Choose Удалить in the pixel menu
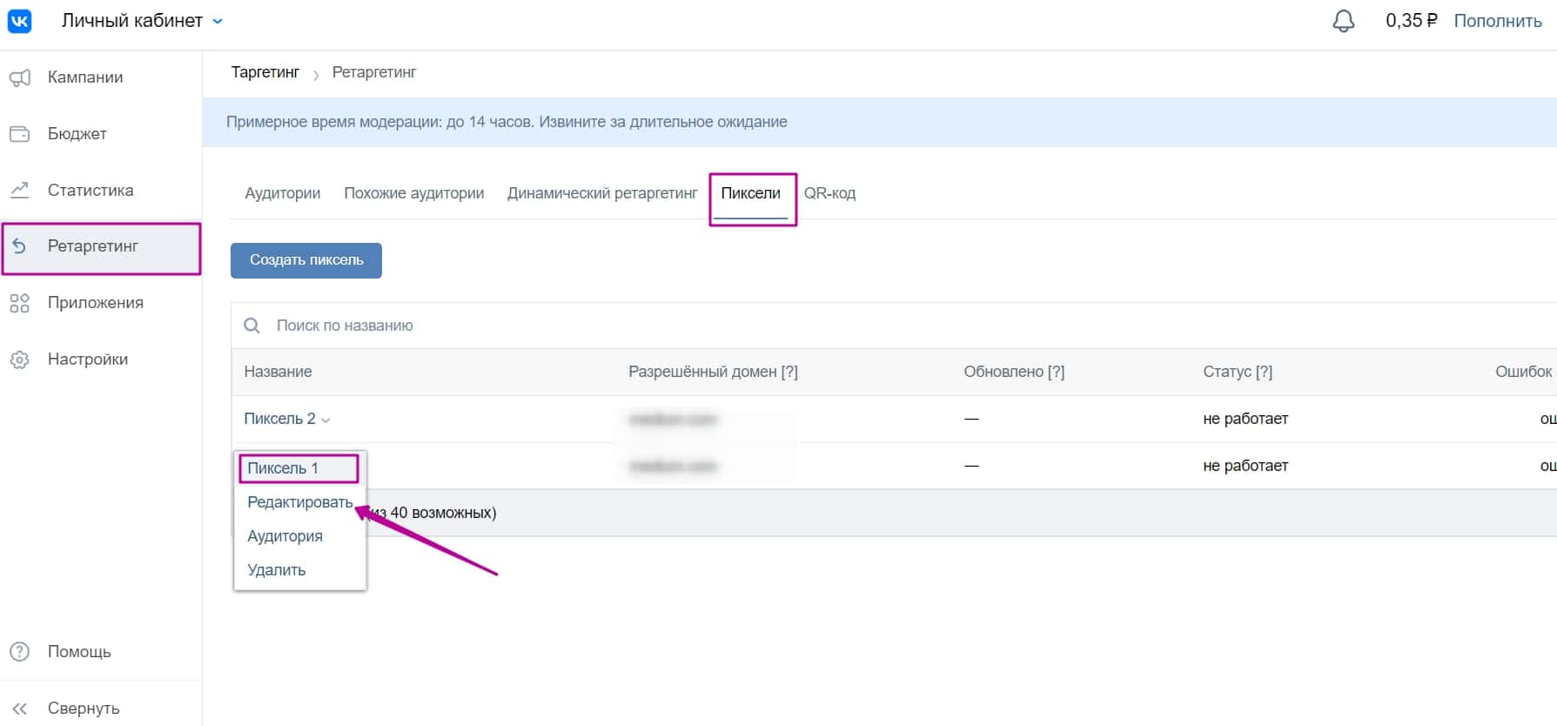This screenshot has height=726, width=1557. [277, 570]
